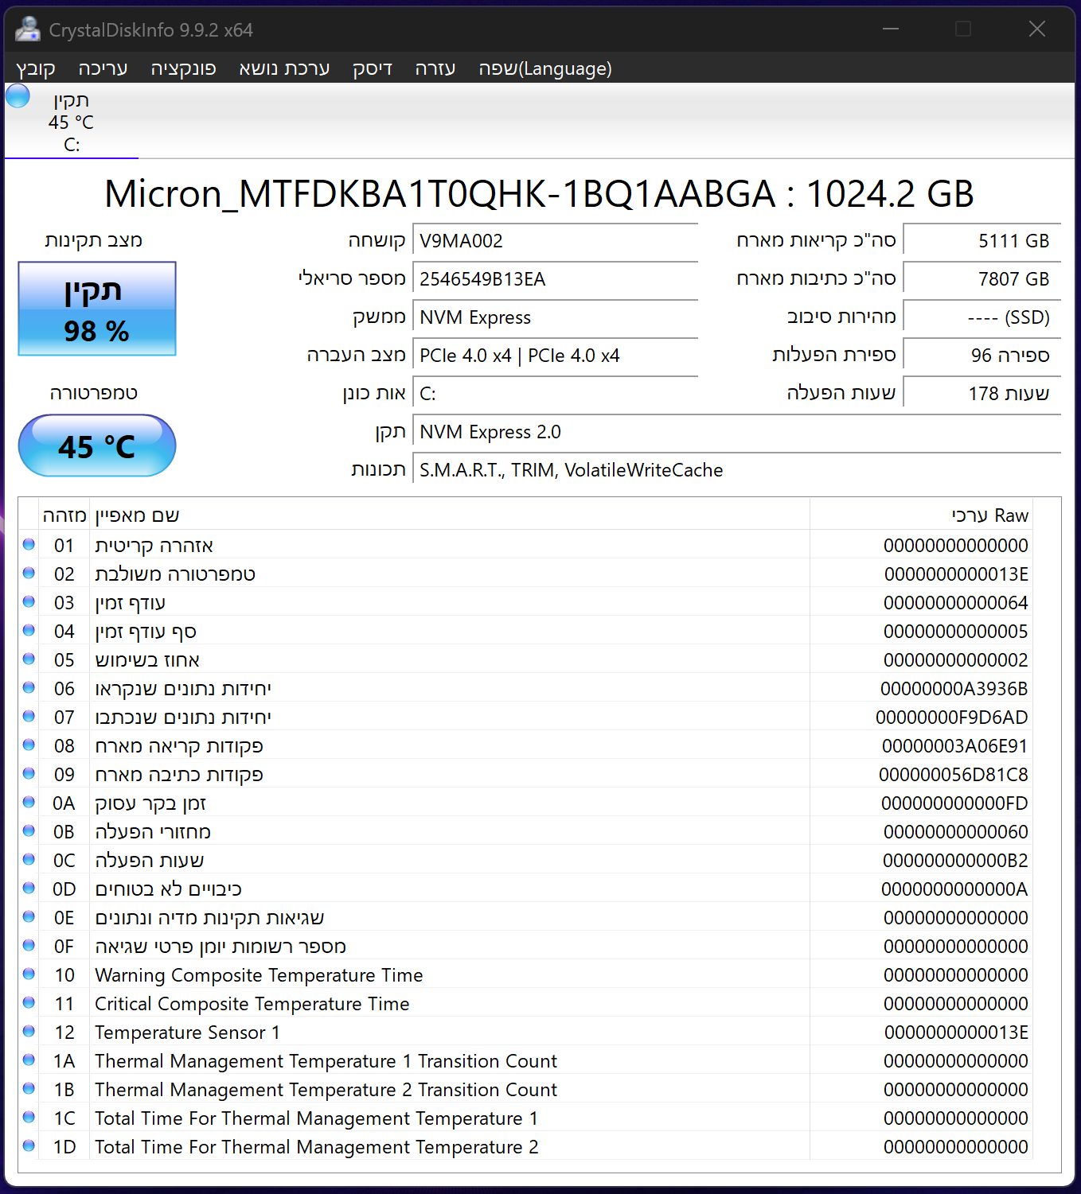Click the blue health status orb for drive C:
This screenshot has height=1194, width=1081.
coord(18,96)
